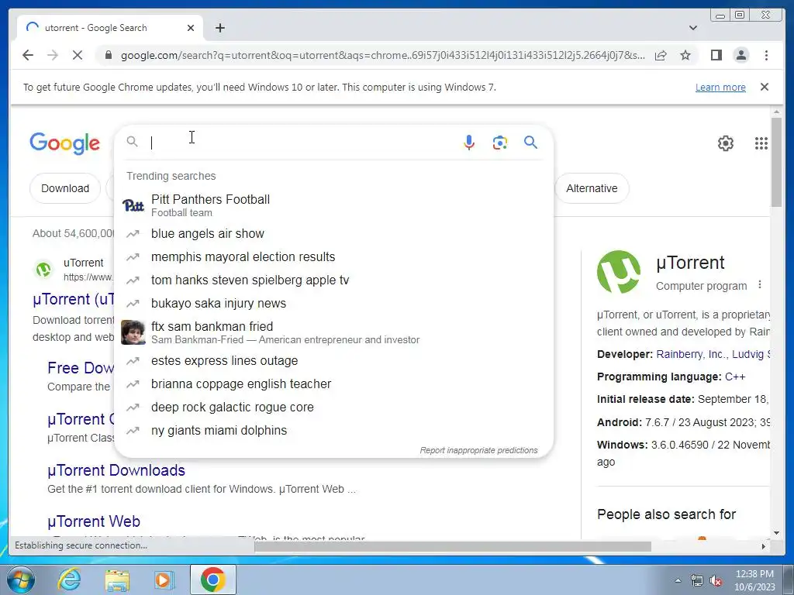Open Google quick settings gear
Screen dimensions: 794x595
pos(725,143)
